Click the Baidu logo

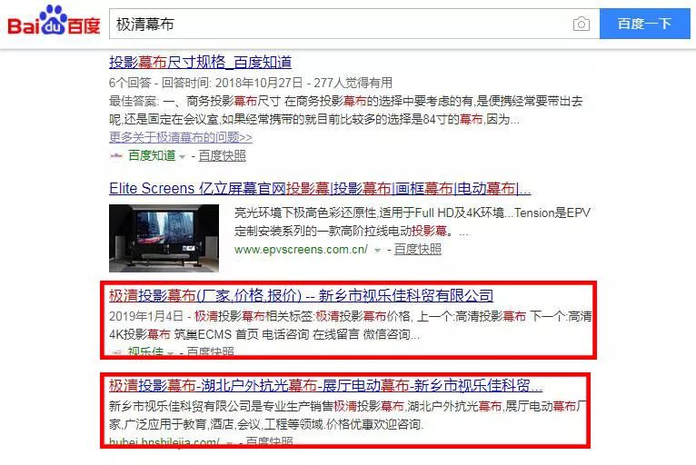pyautogui.click(x=54, y=20)
